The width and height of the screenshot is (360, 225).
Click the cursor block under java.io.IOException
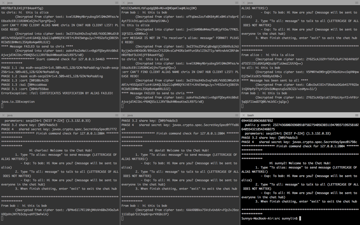(x=2, y=106)
